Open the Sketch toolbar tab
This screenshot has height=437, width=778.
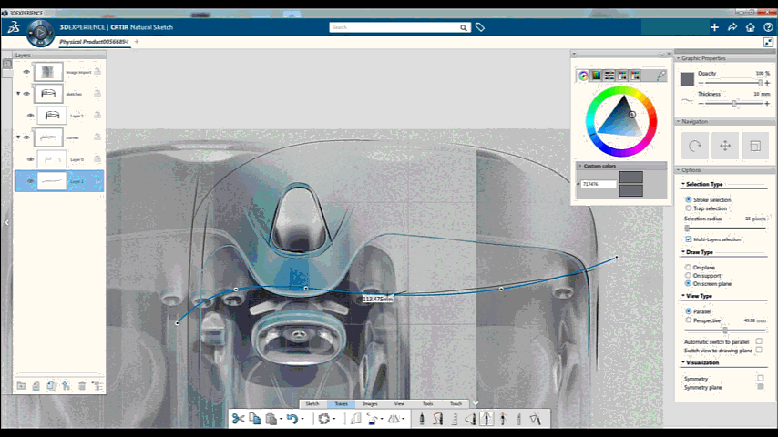(312, 403)
